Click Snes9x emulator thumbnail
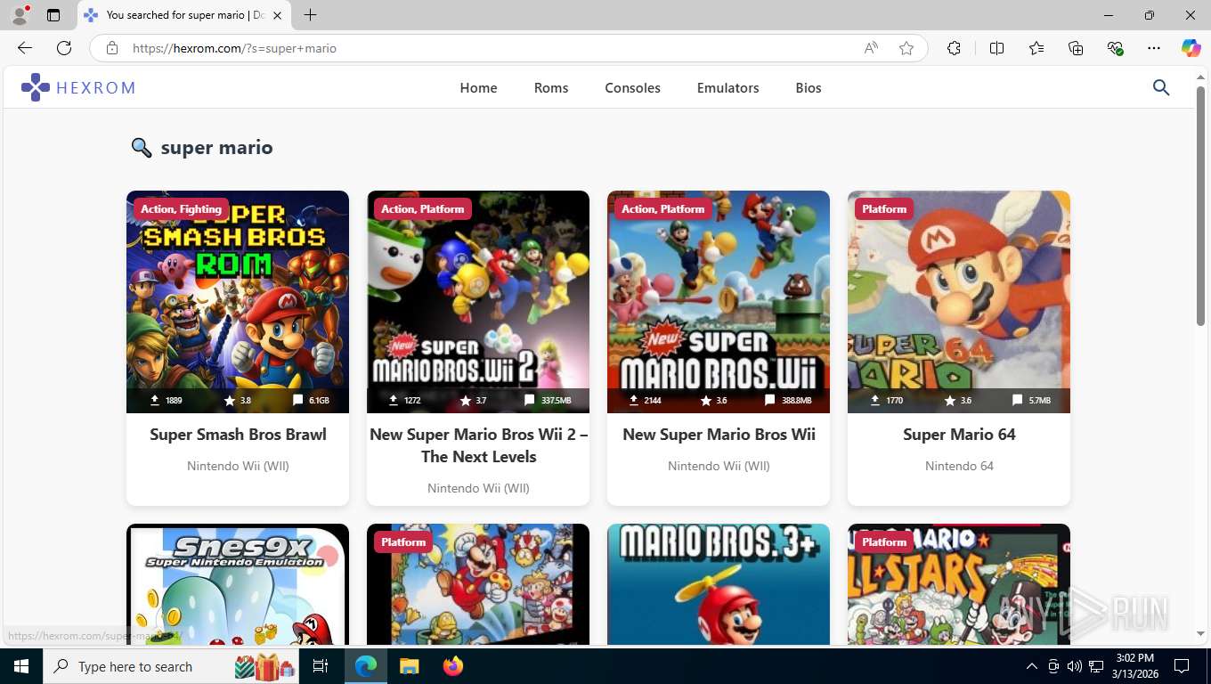Image resolution: width=1211 pixels, height=684 pixels. (238, 584)
